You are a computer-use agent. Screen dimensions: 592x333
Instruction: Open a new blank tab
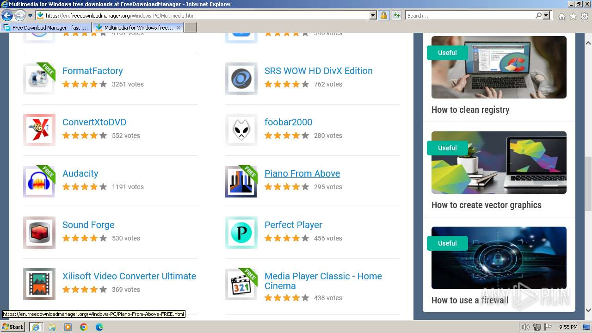[191, 28]
